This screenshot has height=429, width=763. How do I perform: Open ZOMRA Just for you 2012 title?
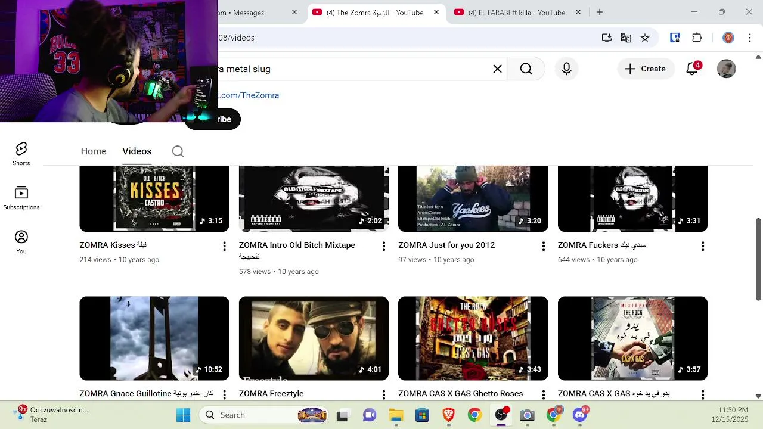tap(446, 245)
